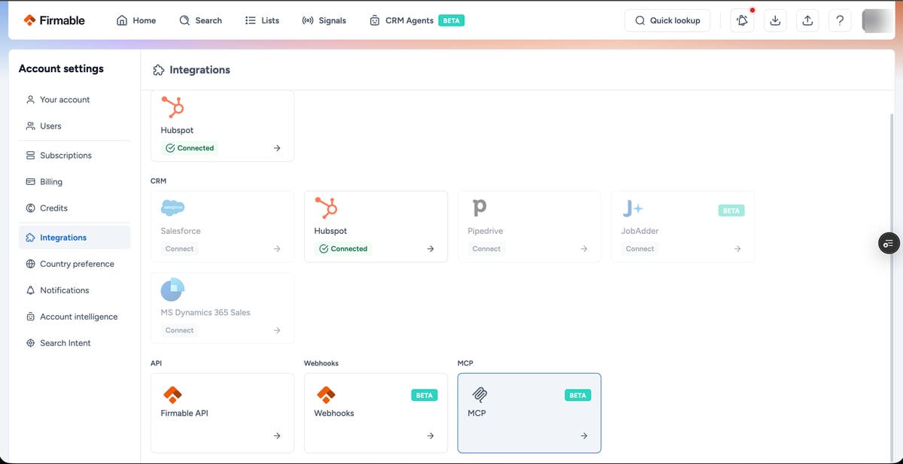Click the arrow on MS Dynamics card

point(277,330)
